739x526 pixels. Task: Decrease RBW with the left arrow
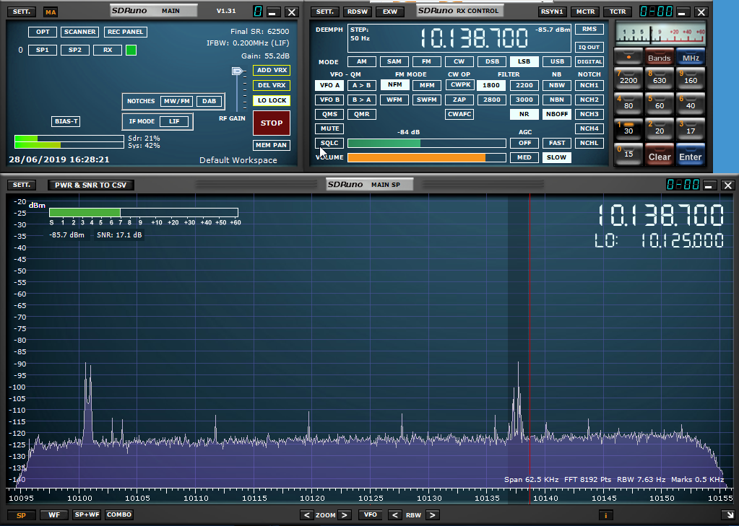395,514
